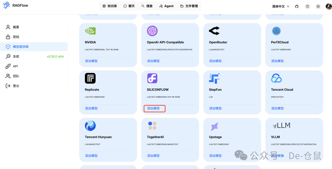Switch to the Agent tab

pyautogui.click(x=166, y=6)
